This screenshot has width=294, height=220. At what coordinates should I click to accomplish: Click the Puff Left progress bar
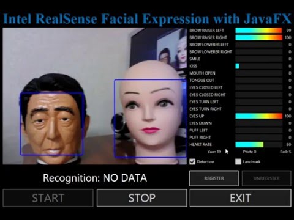pos(259,130)
